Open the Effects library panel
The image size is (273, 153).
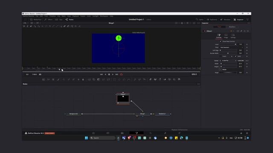[48, 20]
